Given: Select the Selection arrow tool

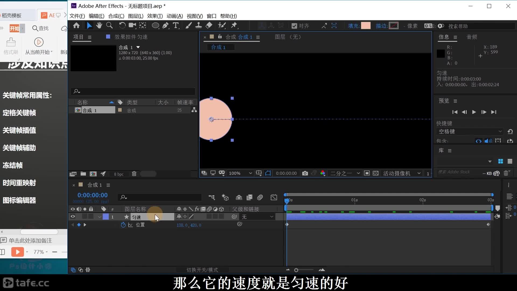Looking at the screenshot, I should [89, 26].
